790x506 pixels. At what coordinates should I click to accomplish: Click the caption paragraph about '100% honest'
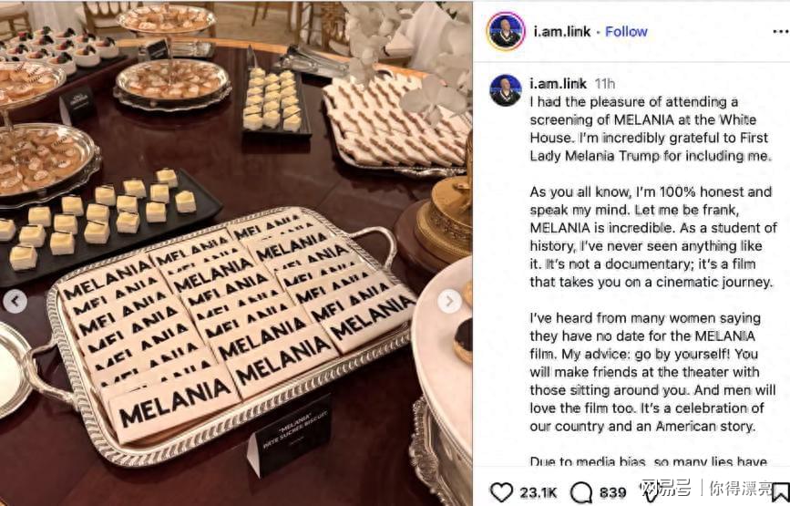pyautogui.click(x=653, y=237)
